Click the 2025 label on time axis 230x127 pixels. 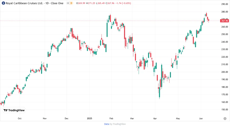pos(89,118)
